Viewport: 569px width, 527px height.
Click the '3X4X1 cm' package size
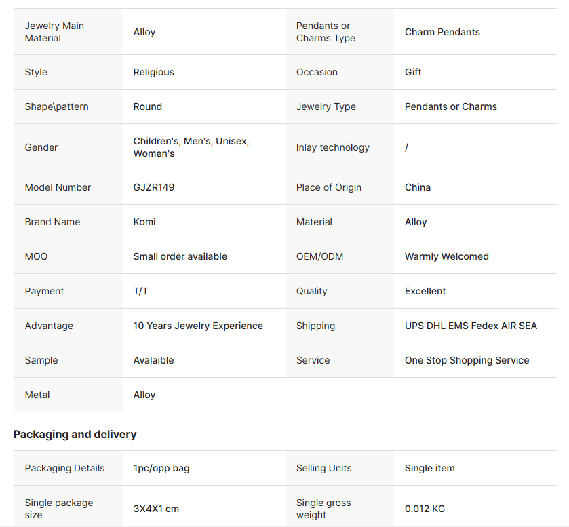point(156,509)
